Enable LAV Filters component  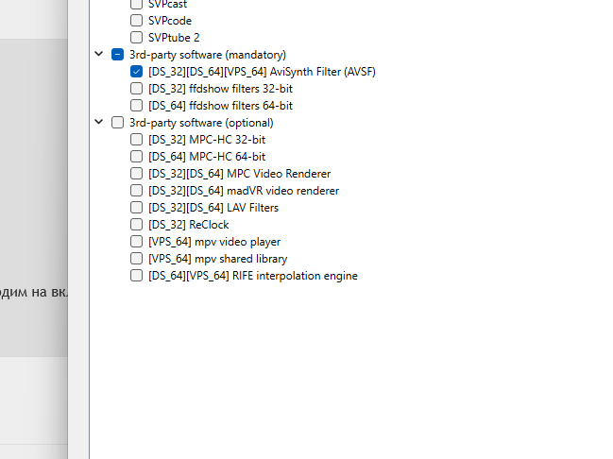tap(137, 208)
